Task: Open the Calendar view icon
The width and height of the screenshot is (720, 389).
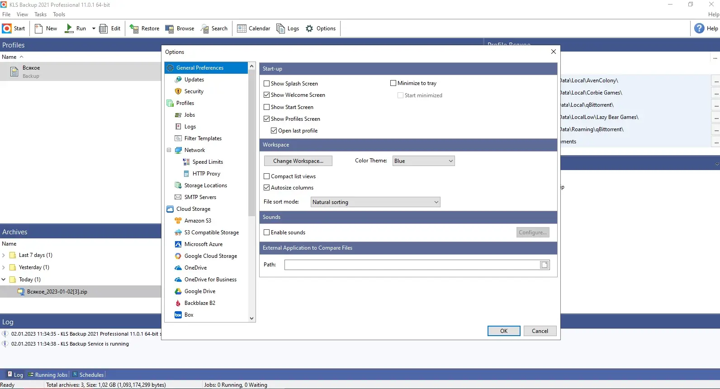Action: point(242,28)
